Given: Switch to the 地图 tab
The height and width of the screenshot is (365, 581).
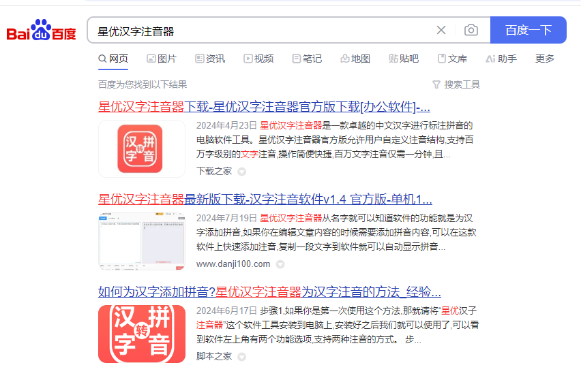Looking at the screenshot, I should pos(355,59).
